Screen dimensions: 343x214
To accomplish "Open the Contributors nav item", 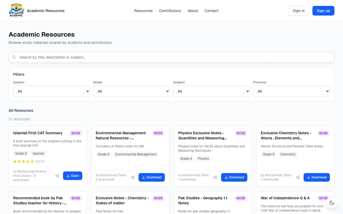I will click(170, 11).
